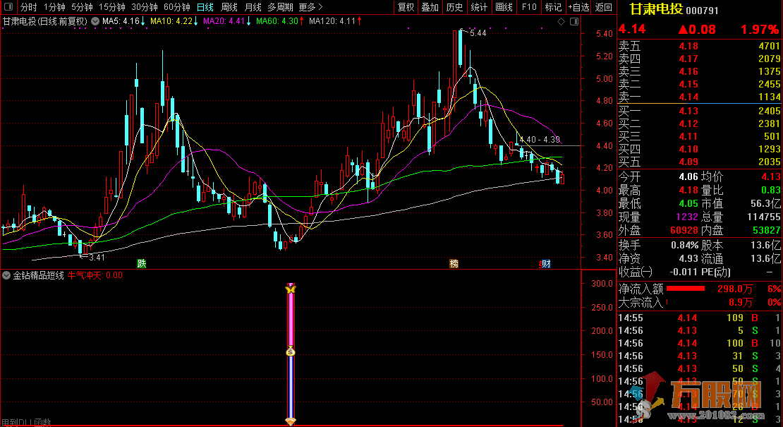Click the 内盘 value 53827
This screenshot has height=427, width=783.
(765, 230)
